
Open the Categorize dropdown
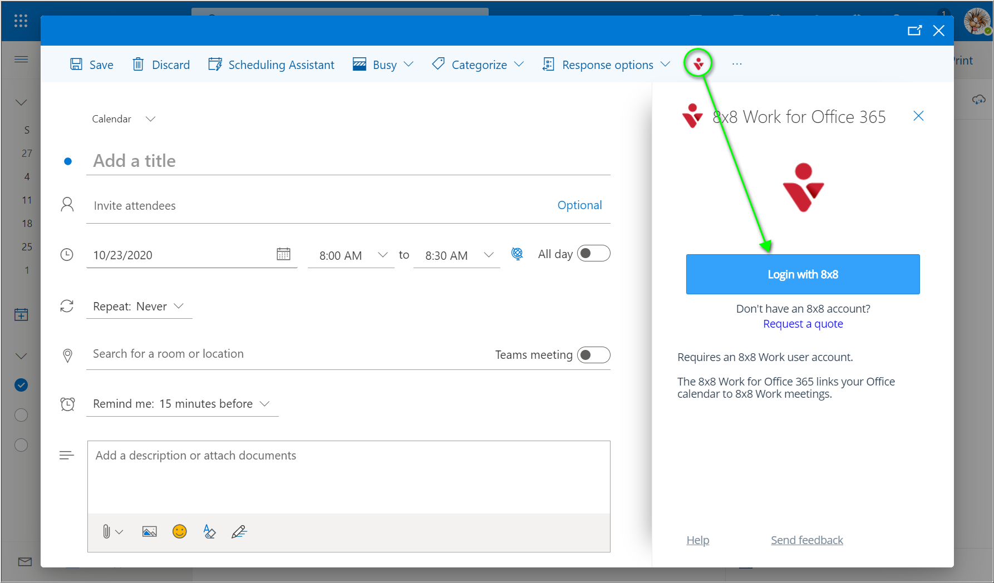pyautogui.click(x=478, y=65)
